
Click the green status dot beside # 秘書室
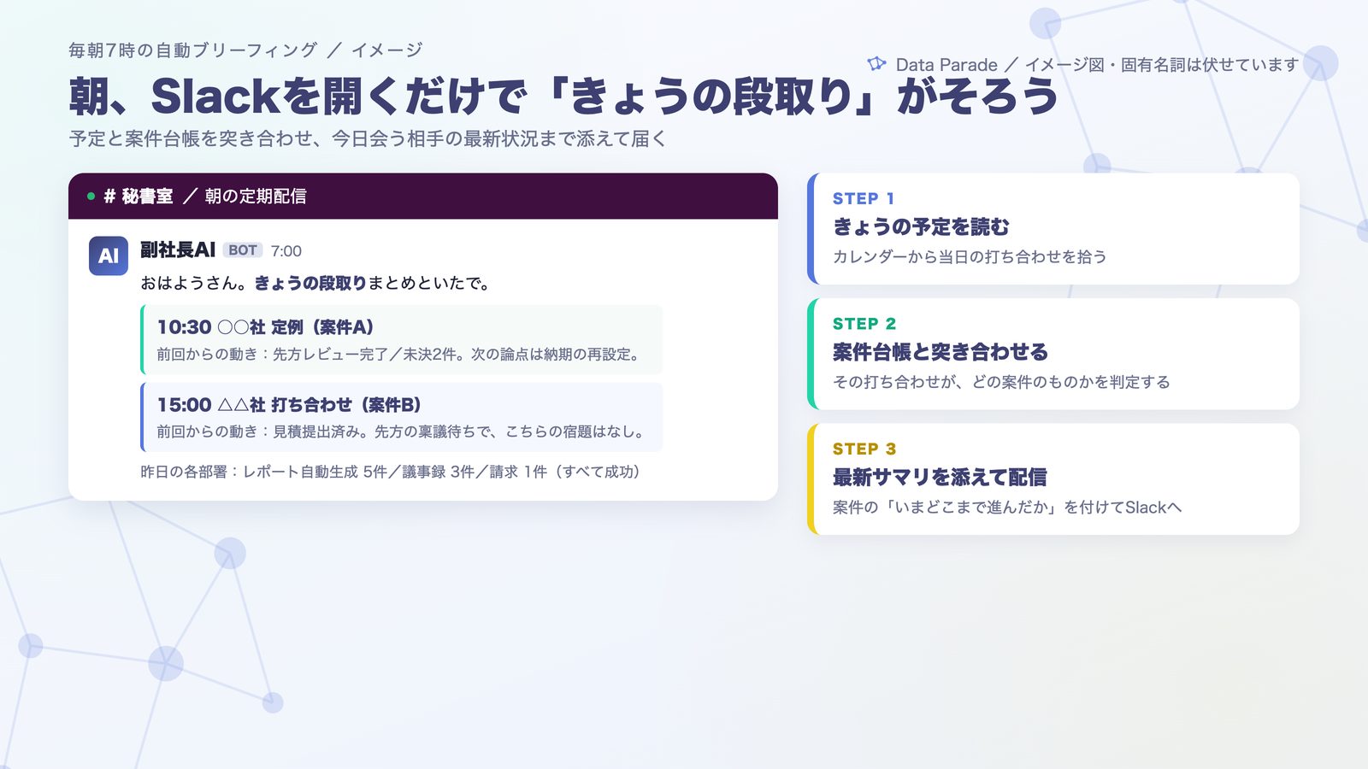[91, 197]
